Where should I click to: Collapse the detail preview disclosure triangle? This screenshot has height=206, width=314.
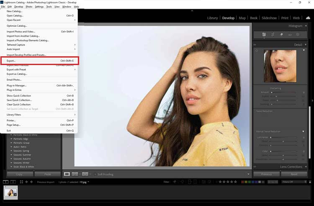(304, 50)
